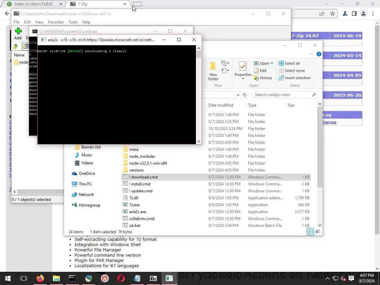Expand the Open dropdown arrow in ribbon
This screenshot has width=380, height=285.
click(272, 63)
